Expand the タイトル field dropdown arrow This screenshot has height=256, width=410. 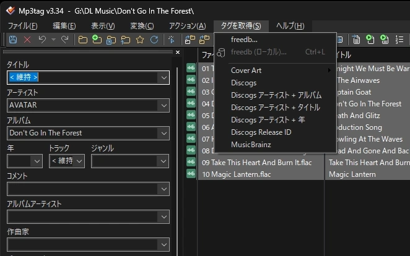click(x=164, y=77)
